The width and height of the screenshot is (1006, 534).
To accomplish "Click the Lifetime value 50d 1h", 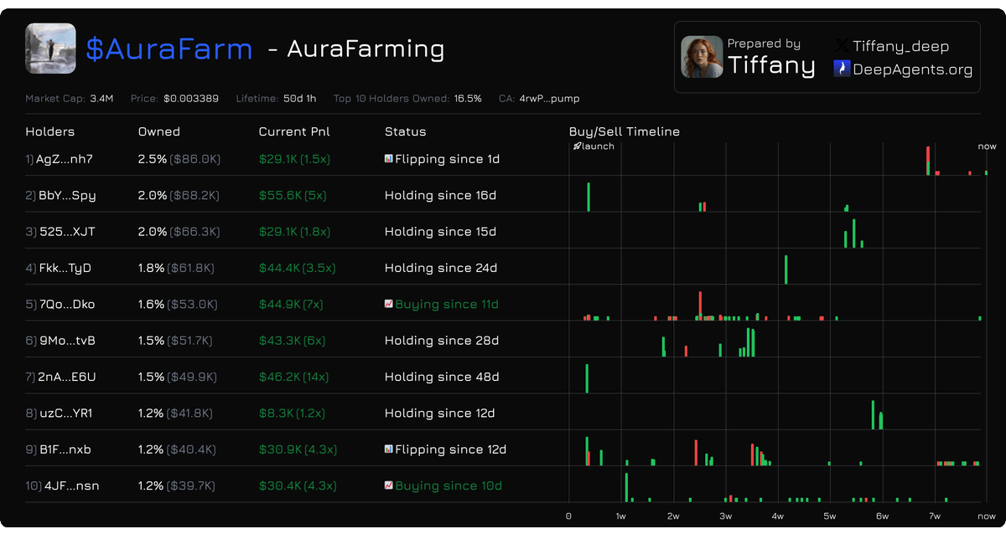I will tap(299, 99).
